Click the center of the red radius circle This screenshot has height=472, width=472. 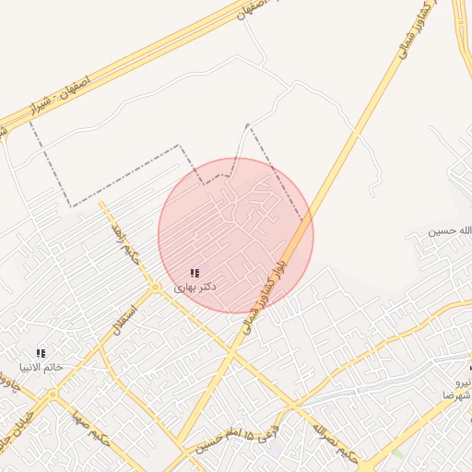236,236
